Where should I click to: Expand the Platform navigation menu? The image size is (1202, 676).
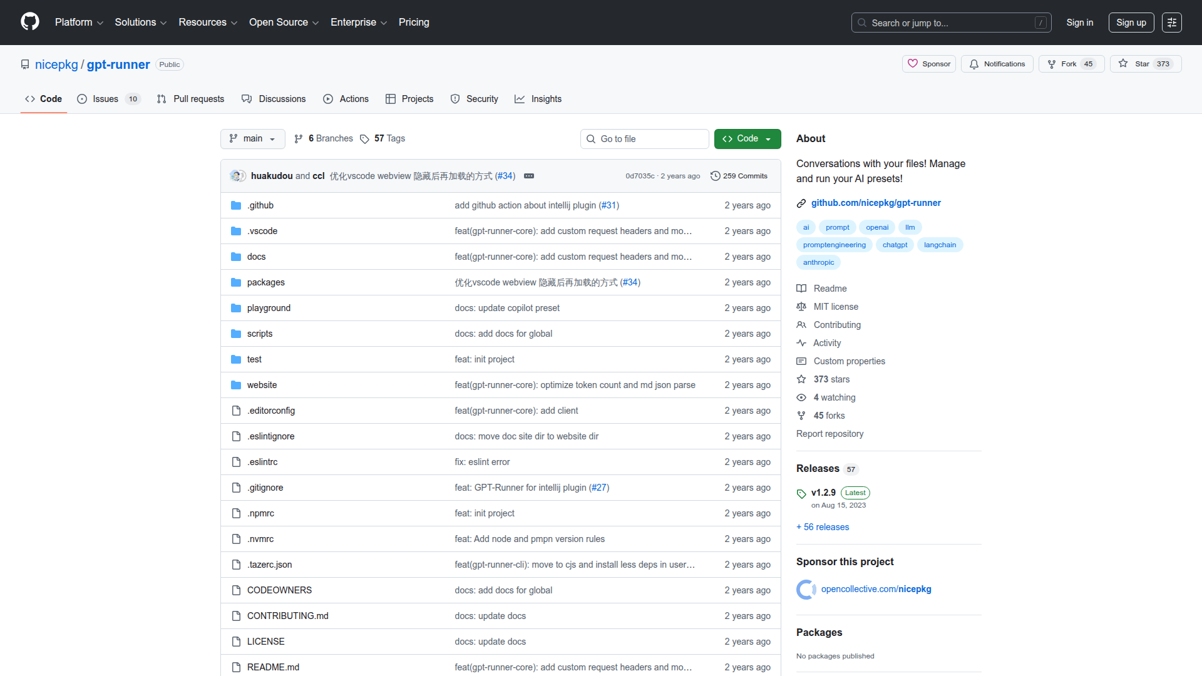(x=79, y=23)
